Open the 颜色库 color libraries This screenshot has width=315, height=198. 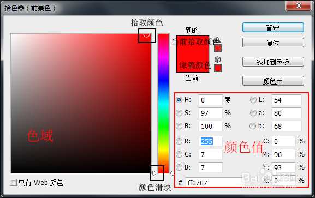[x=273, y=81]
